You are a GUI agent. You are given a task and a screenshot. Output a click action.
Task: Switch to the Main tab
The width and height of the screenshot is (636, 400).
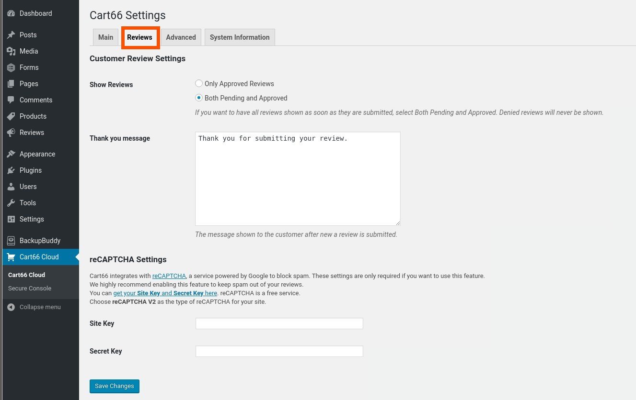[x=105, y=37]
